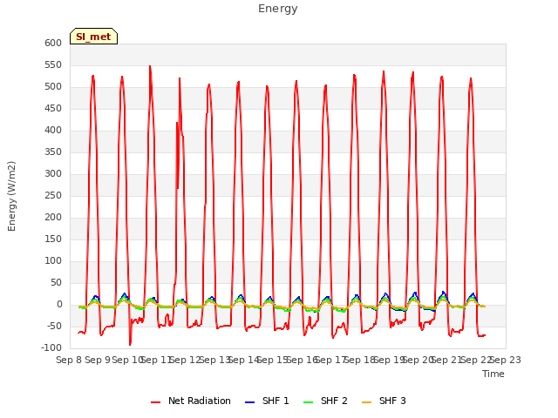The height and width of the screenshot is (418, 558).
Task: Click the 400 y-axis tick label
Action: [53, 131]
